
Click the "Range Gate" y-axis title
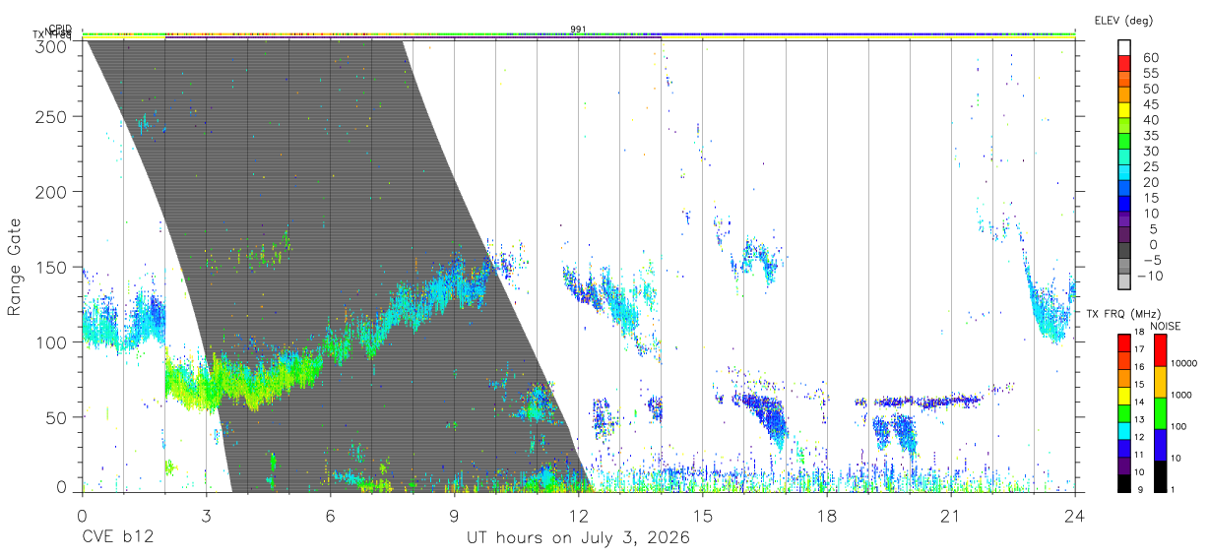point(15,267)
